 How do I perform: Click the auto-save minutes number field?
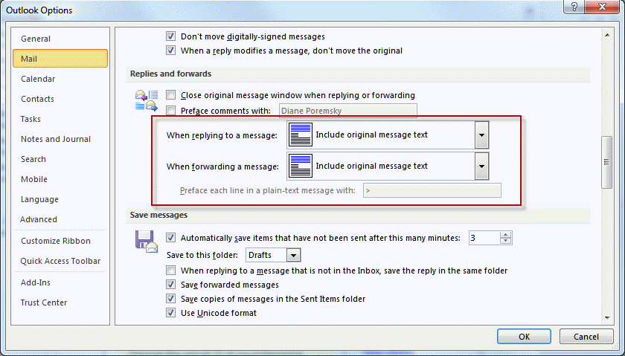pos(484,238)
